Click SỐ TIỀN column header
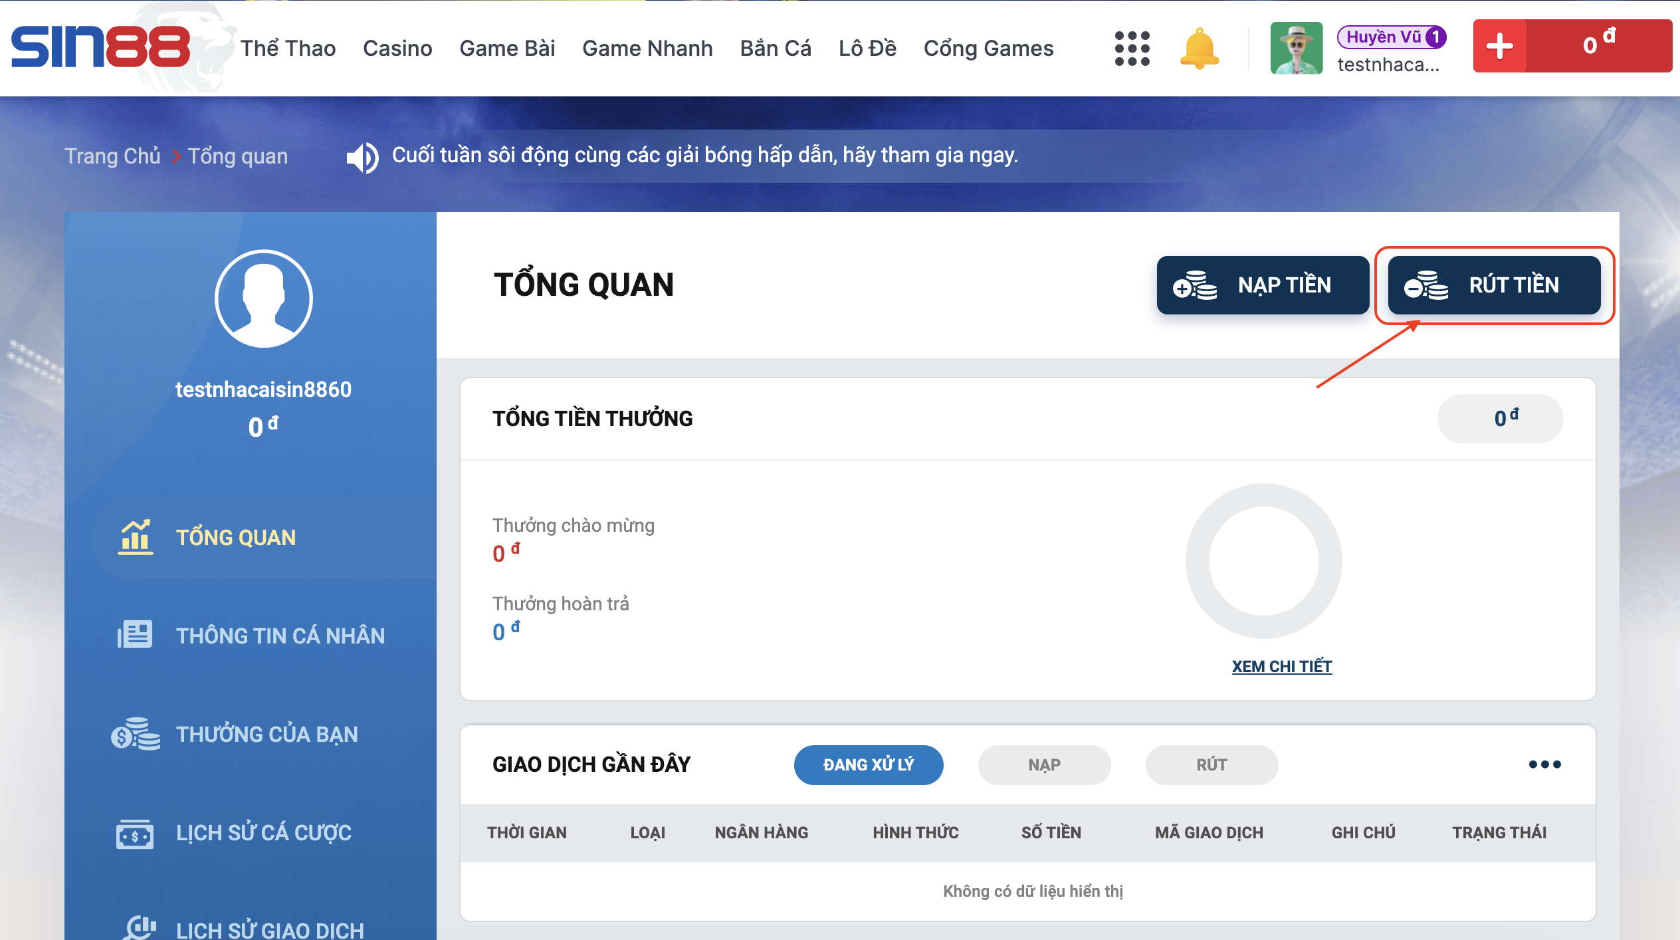 1051,832
